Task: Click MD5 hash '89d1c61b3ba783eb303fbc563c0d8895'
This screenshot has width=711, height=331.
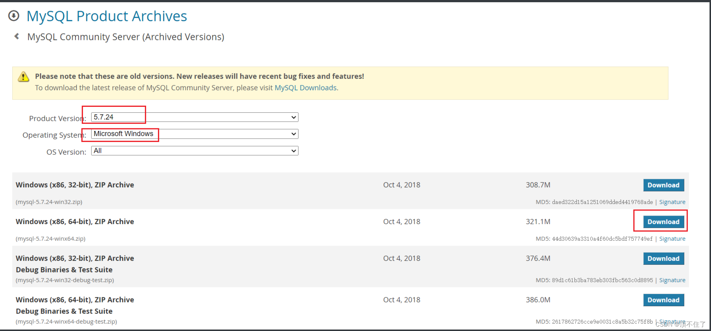Action: pyautogui.click(x=602, y=280)
